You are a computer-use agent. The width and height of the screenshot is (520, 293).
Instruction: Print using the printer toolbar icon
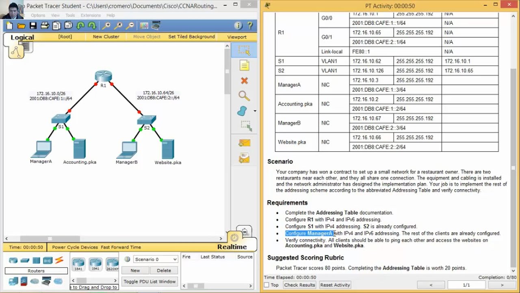45,26
